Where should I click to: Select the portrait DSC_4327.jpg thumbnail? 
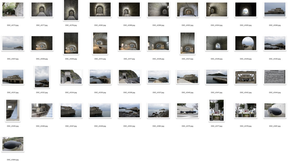tap(187, 43)
